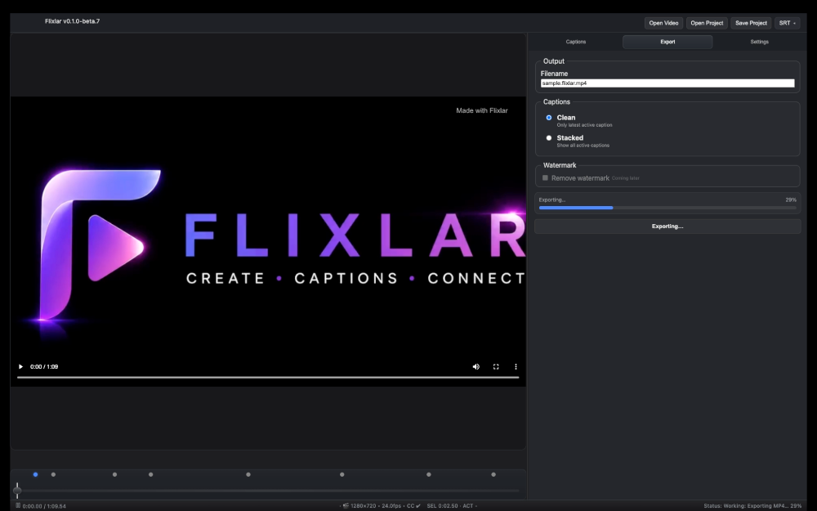817x511 pixels.
Task: Tick the Remove watermark checkbox
Action: pyautogui.click(x=545, y=177)
